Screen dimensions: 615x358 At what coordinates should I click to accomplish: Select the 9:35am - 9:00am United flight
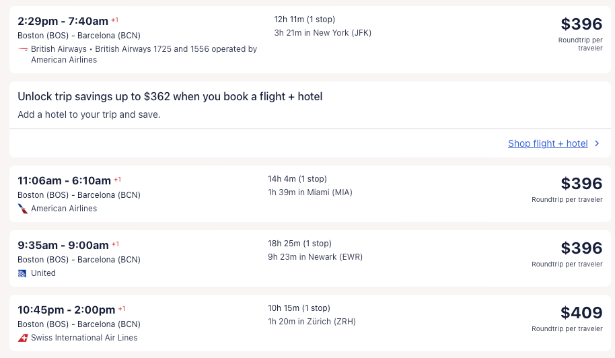point(63,245)
